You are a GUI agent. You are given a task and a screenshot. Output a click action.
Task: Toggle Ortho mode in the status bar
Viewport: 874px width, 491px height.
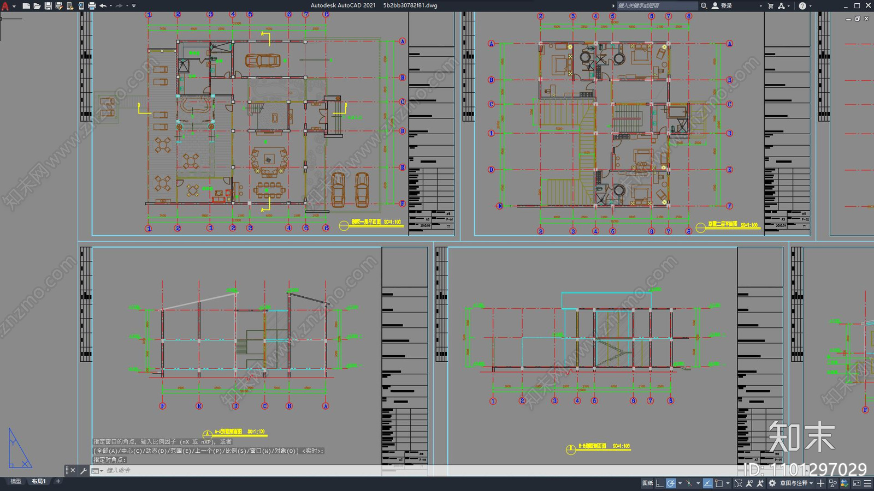pos(659,483)
